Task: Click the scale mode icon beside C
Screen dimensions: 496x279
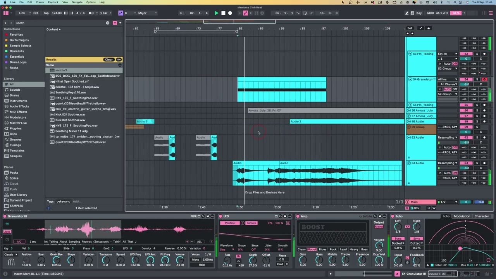Action: tap(121, 13)
